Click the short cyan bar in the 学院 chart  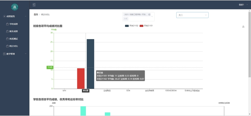click(x=107, y=114)
